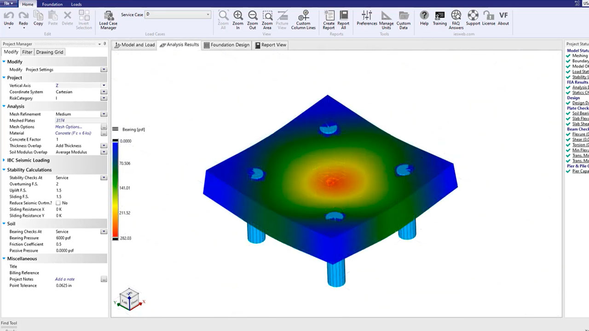Image resolution: width=589 pixels, height=331 pixels.
Task: Open the Loads ribbon tab
Action: 76,4
